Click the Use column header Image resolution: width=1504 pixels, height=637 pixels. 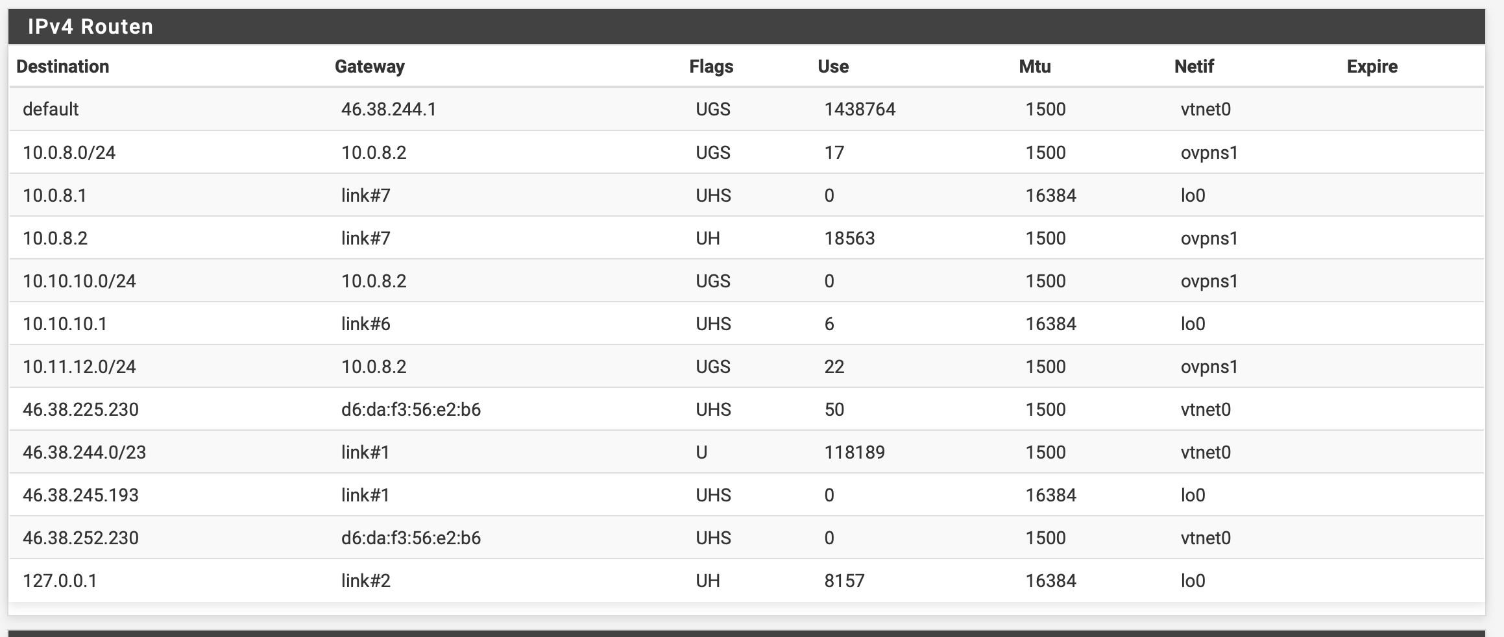pos(832,66)
